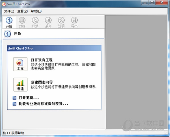Click the Swiff Chart 3 Pro panel header
Image resolution: width=170 pixels, height=137 pixels.
54,48
